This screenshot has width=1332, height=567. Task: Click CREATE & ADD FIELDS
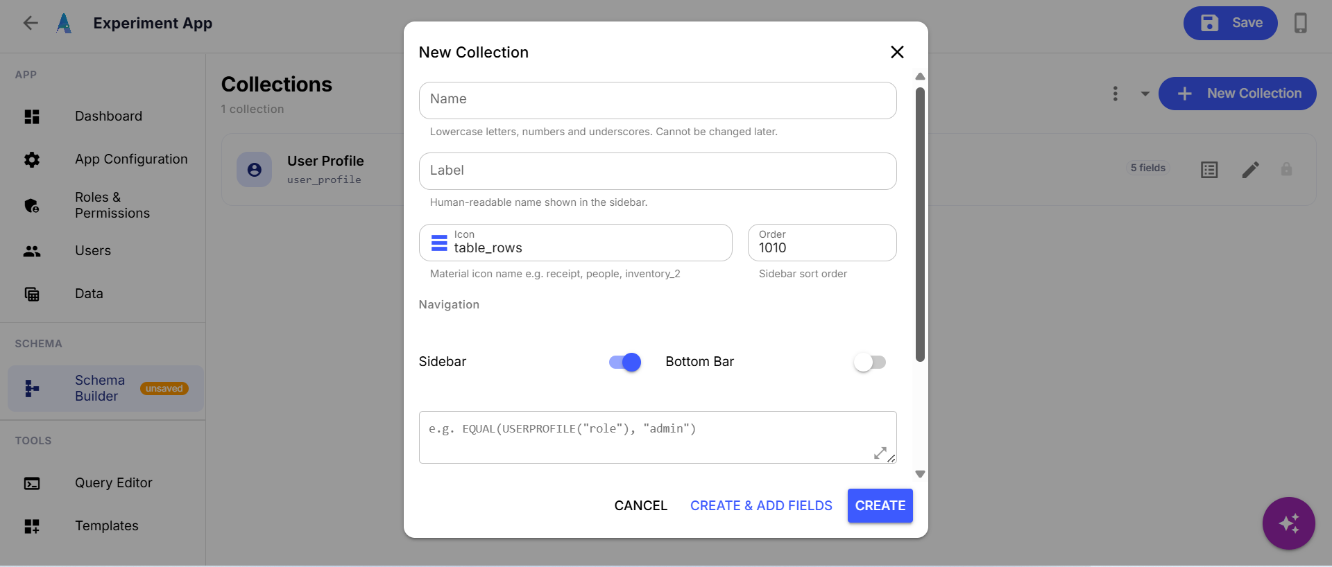click(x=761, y=506)
